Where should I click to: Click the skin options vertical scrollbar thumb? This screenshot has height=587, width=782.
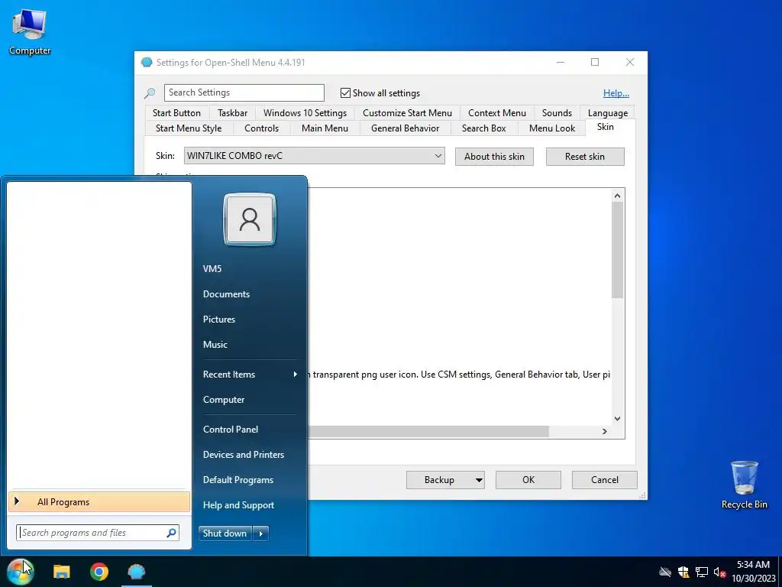[x=617, y=250]
